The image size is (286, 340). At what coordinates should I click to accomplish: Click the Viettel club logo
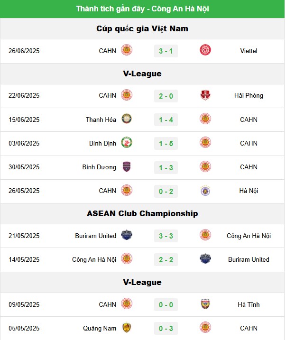205,50
